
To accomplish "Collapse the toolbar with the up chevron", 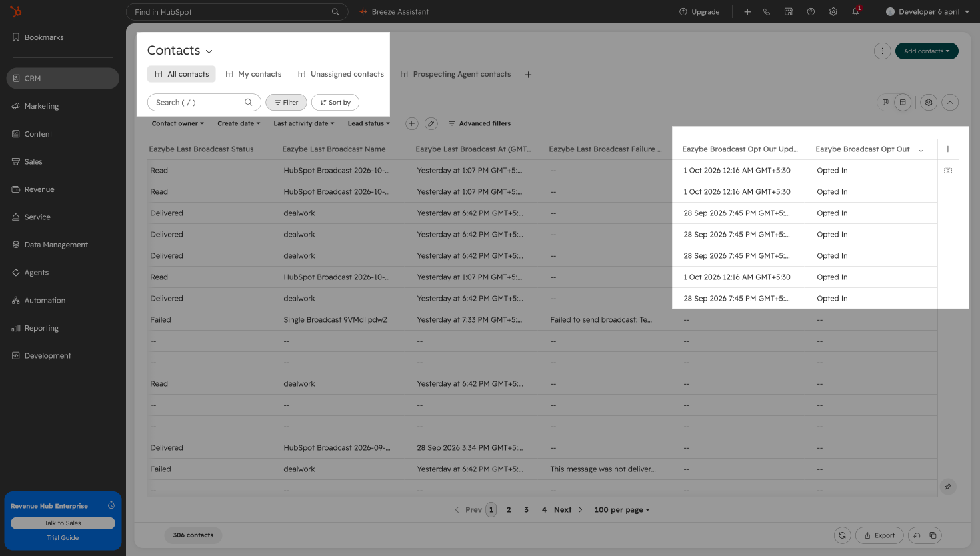I will point(950,103).
